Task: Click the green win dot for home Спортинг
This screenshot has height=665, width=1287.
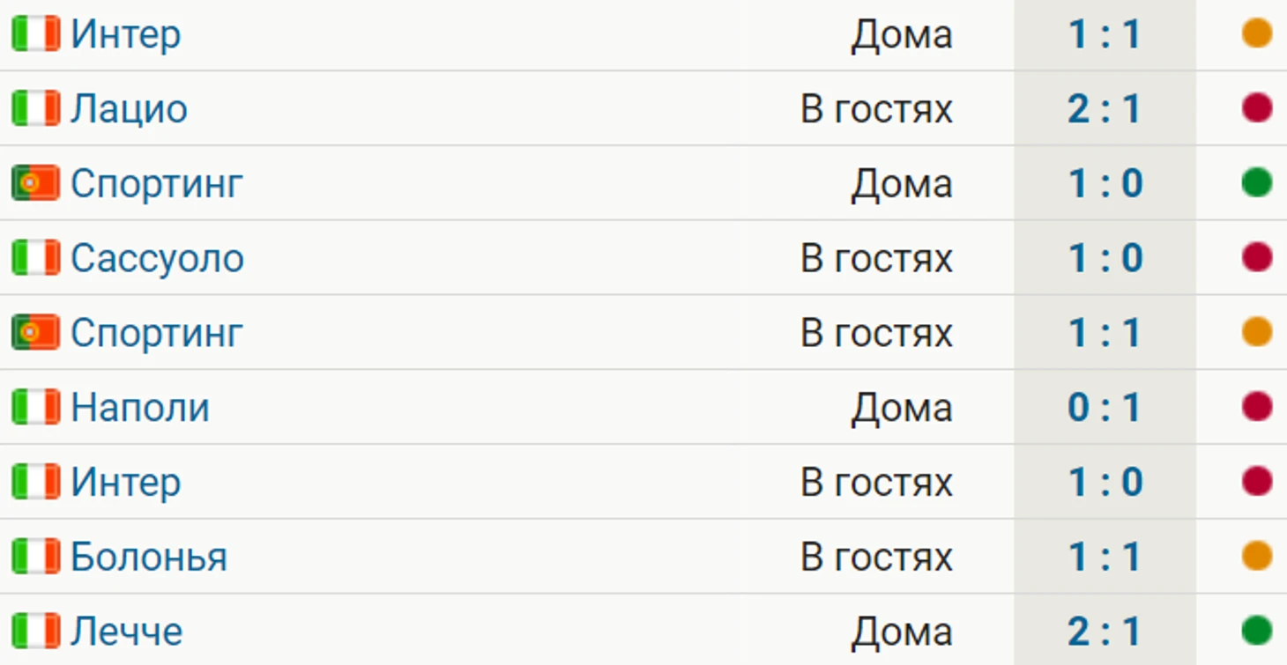Action: (1256, 183)
